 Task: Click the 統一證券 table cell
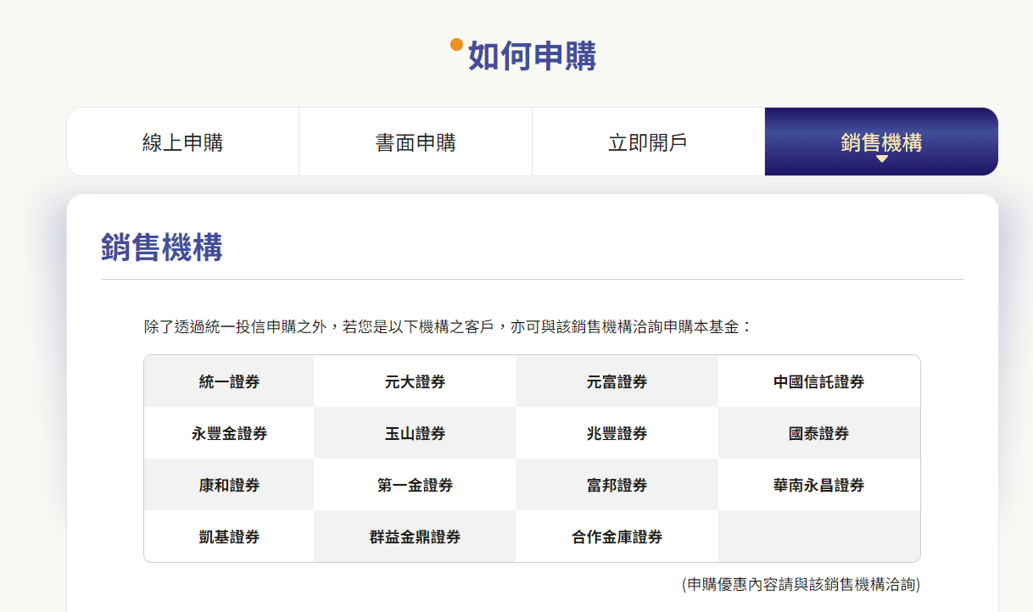click(229, 381)
